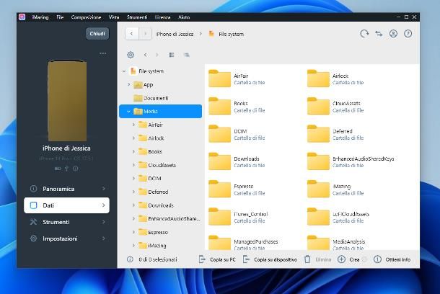Click the Copia su PC icon
This screenshot has width=440, height=294.
click(202, 259)
